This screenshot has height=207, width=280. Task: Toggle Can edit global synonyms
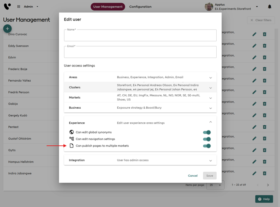pos(207,132)
